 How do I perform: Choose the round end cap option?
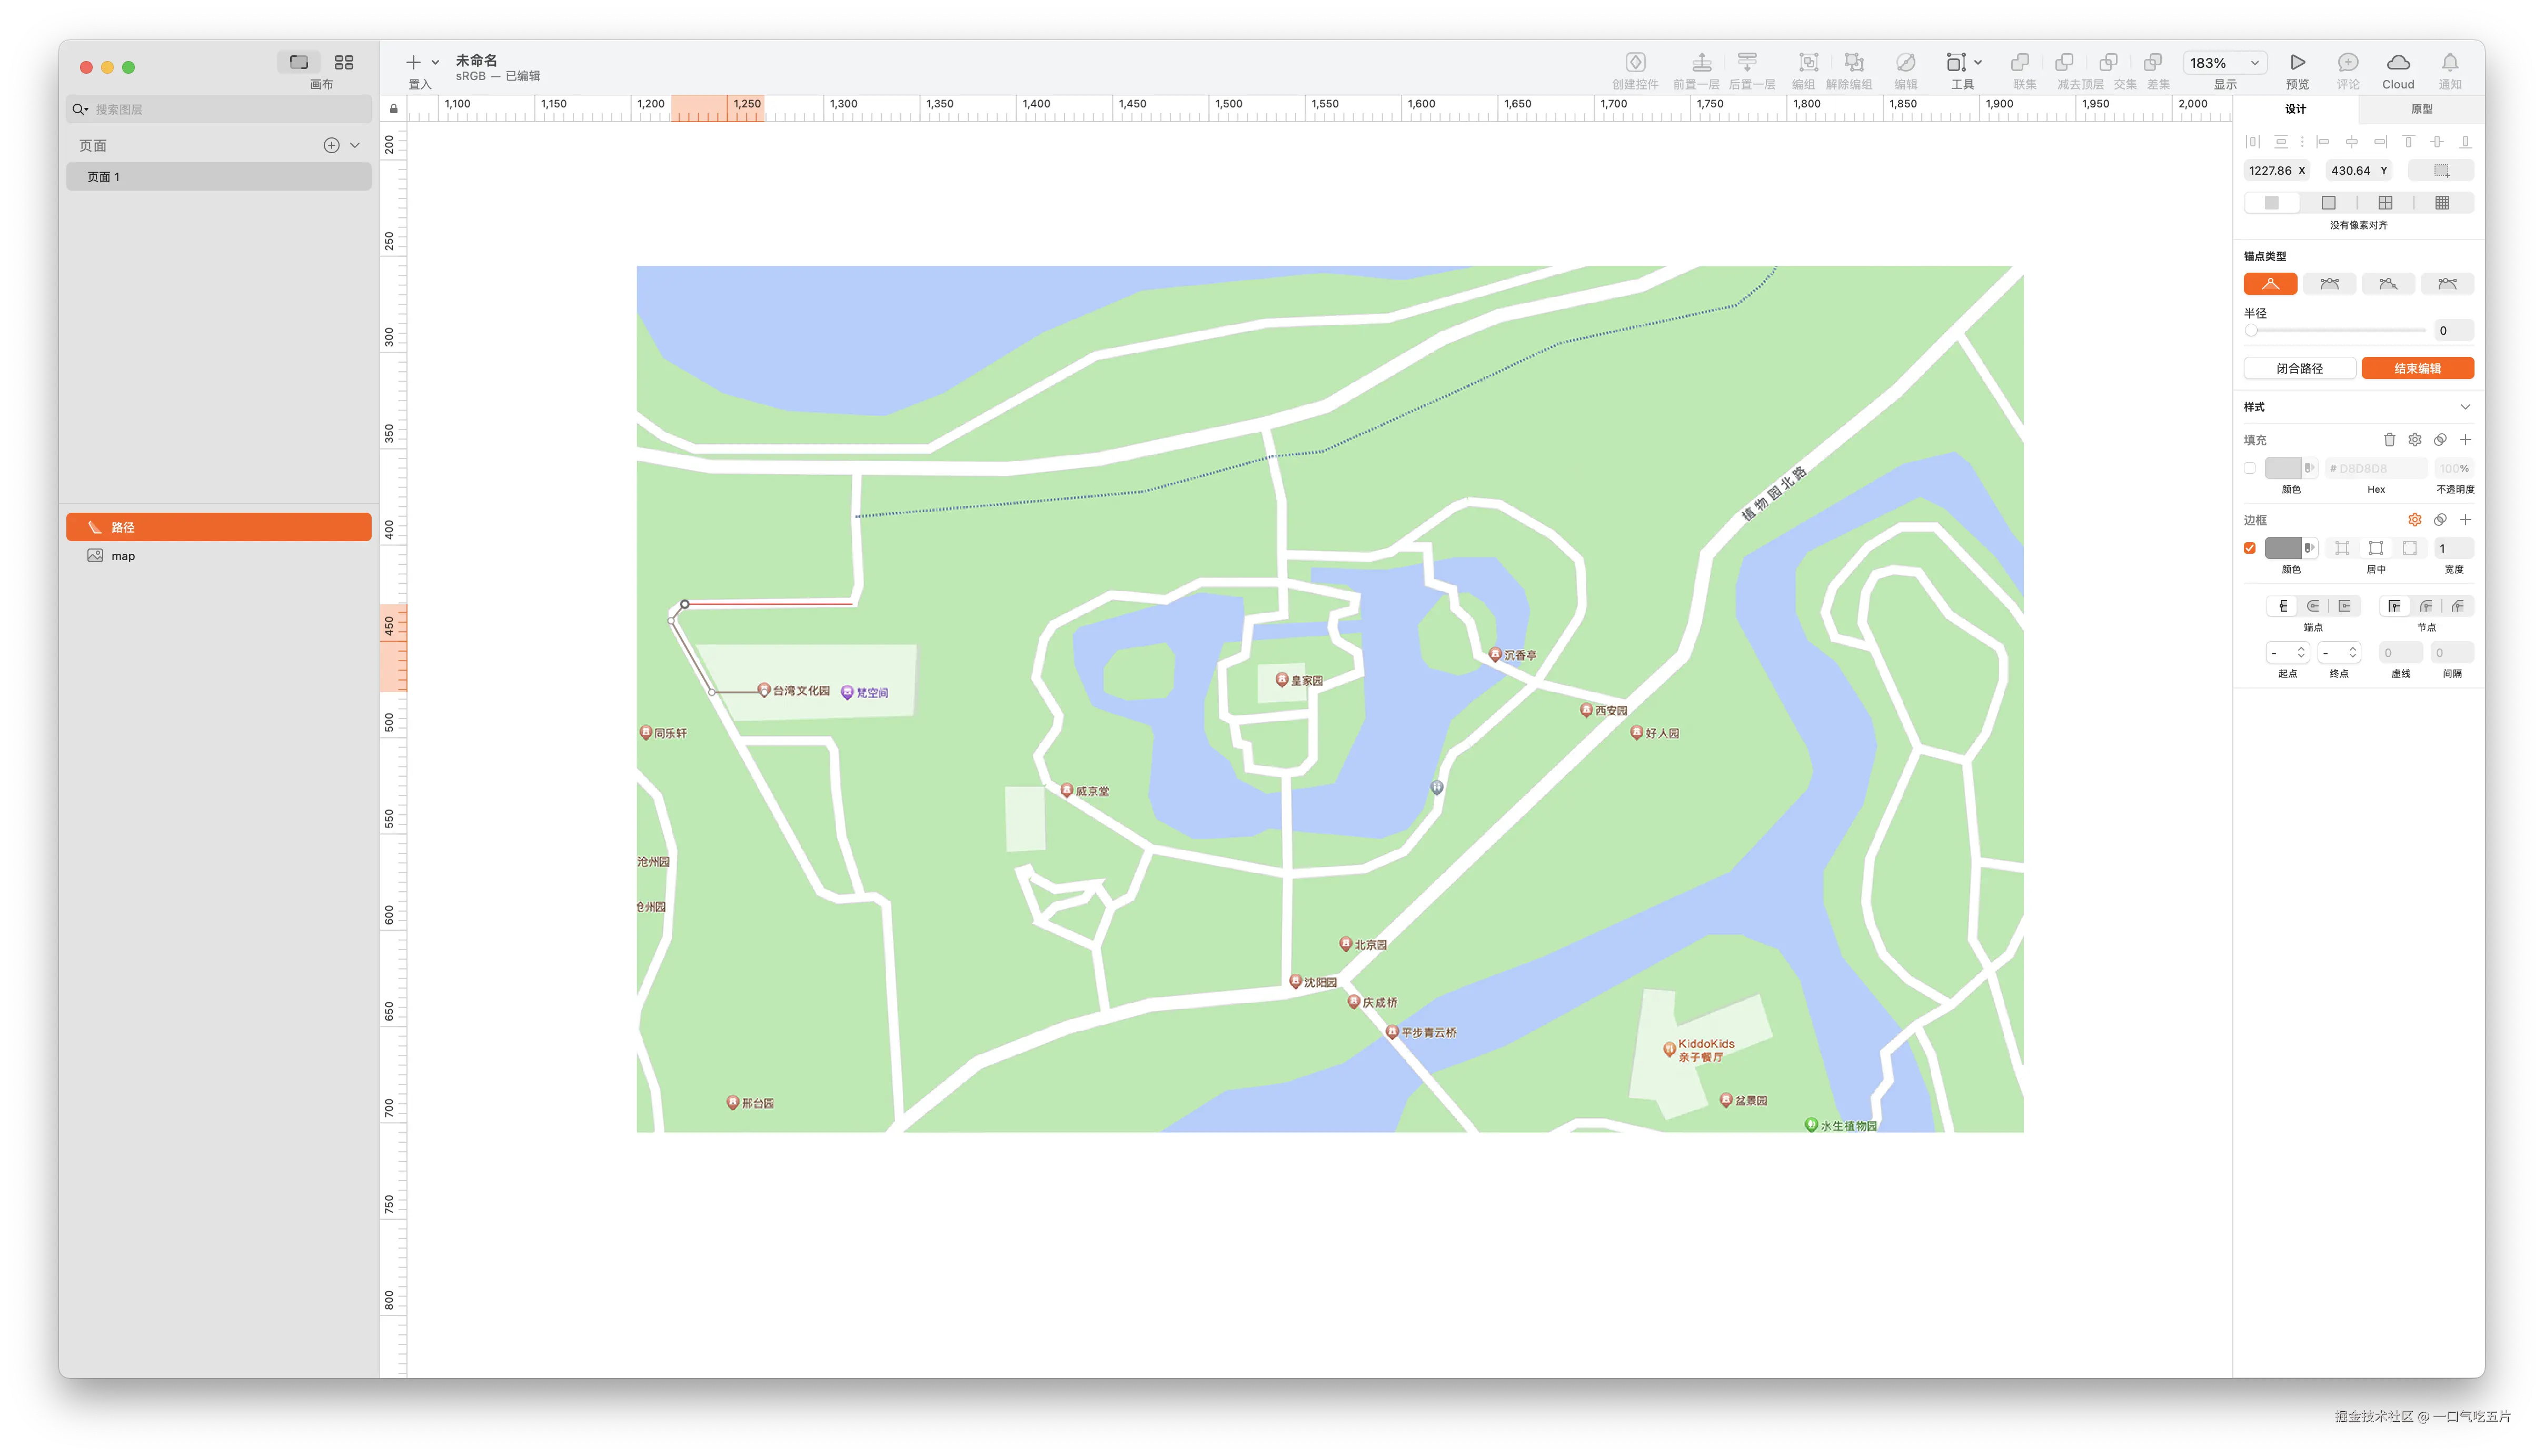2313,606
